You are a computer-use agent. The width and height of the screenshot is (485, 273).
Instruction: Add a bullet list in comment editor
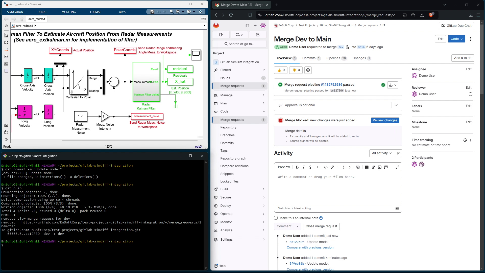click(338, 167)
